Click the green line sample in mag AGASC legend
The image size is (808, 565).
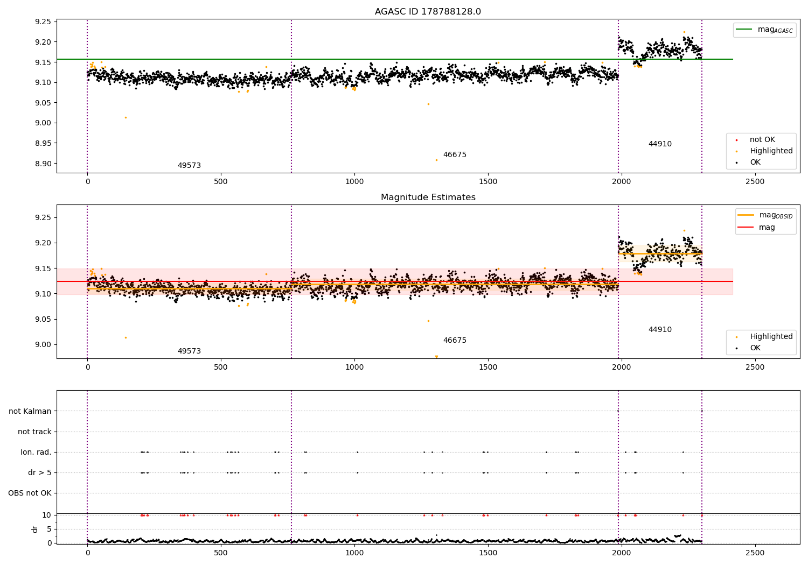pos(744,30)
